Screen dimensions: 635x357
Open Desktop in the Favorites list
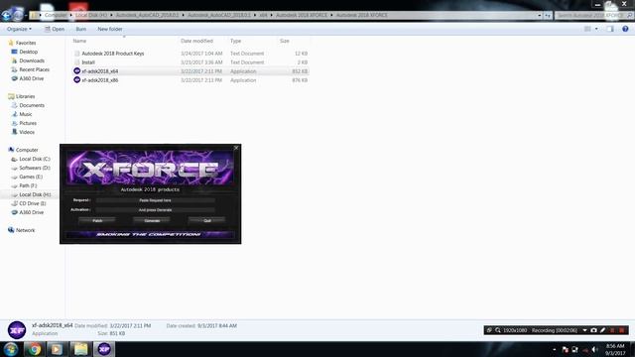click(29, 52)
